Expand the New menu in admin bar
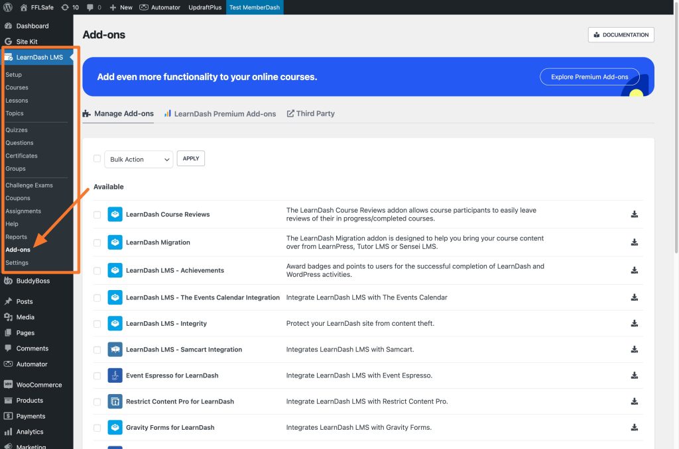Viewport: 679px width, 449px height. point(121,7)
